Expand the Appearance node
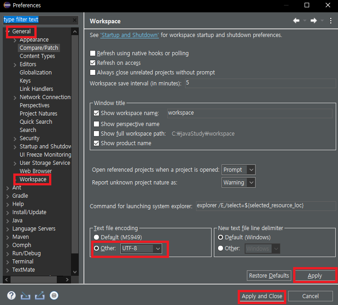Viewport: 338px width, 305px height. [15, 40]
